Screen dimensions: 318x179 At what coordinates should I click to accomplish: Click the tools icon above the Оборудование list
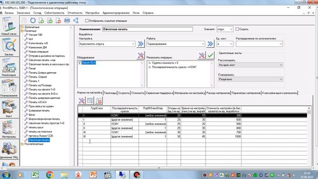point(140,55)
